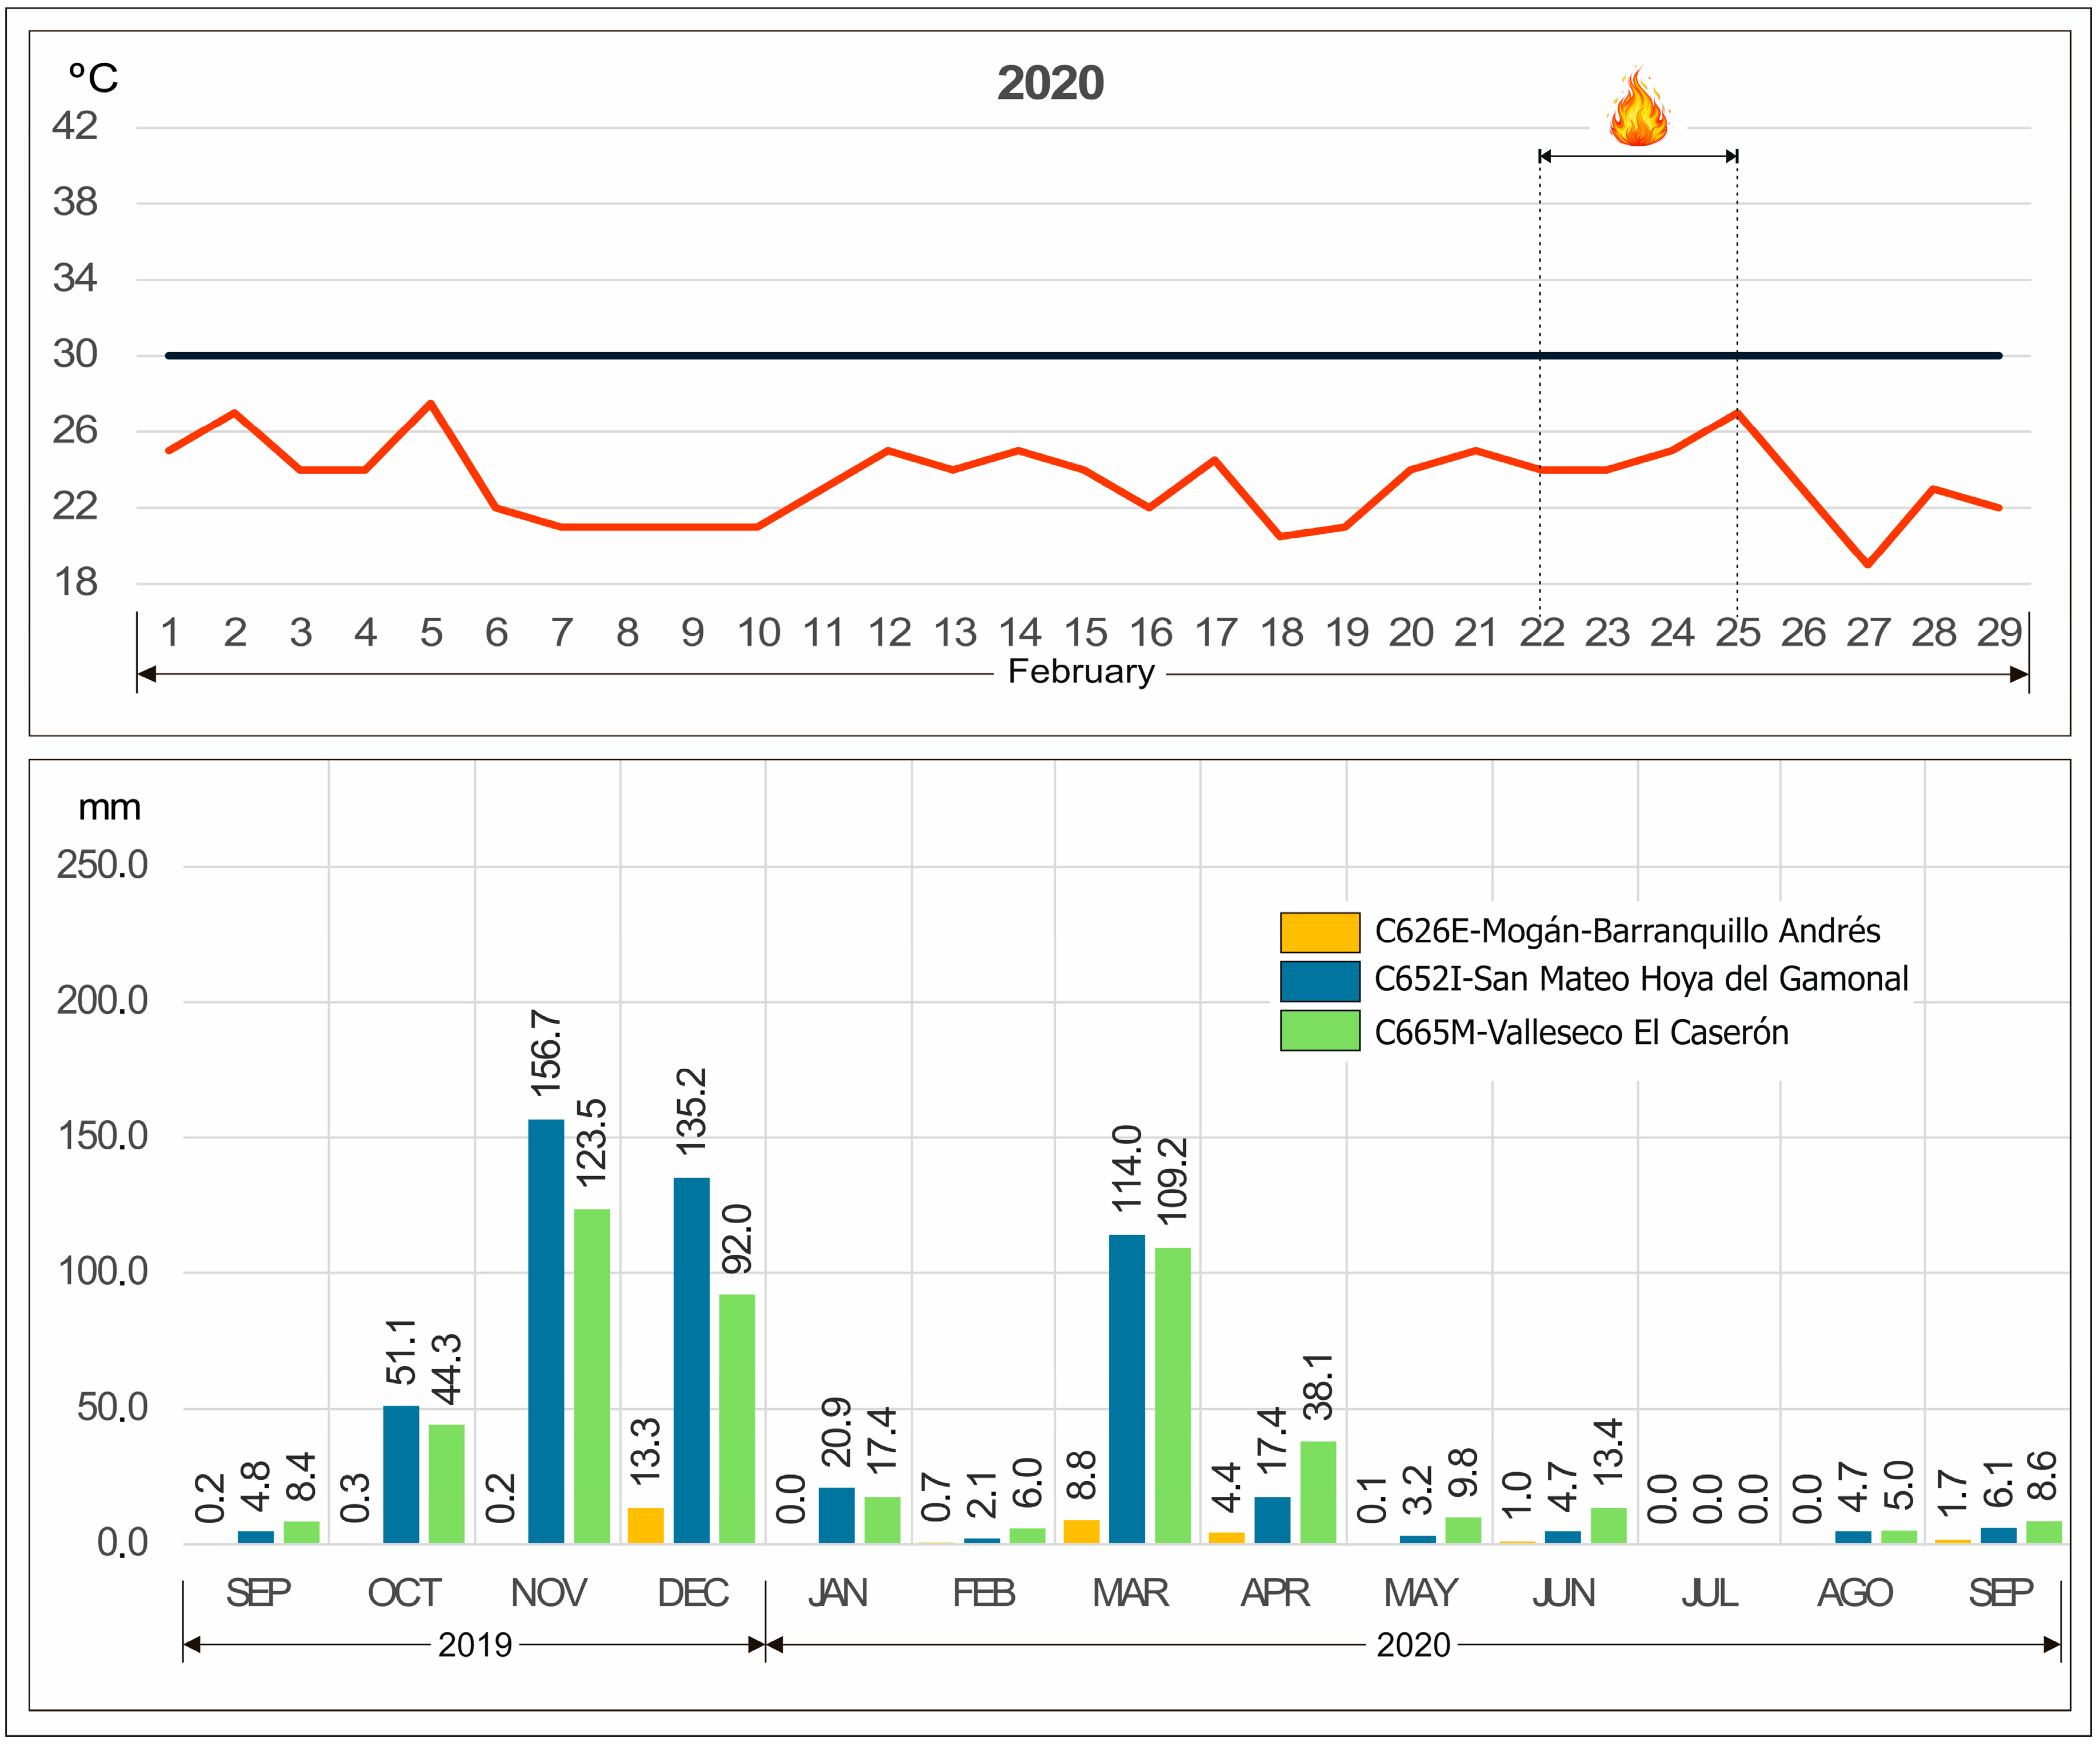Click the MAR month label
The height and width of the screenshot is (1746, 2100).
pos(1130,1593)
